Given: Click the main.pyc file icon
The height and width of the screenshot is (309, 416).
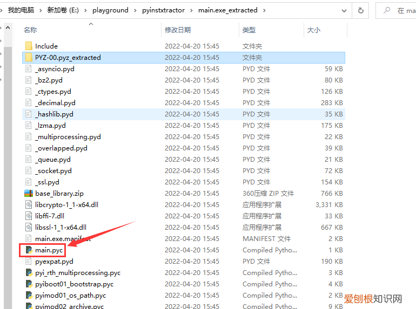Looking at the screenshot, I should click(29, 250).
